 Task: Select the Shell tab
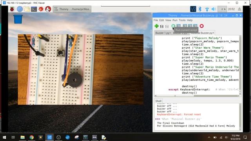pos(158,101)
